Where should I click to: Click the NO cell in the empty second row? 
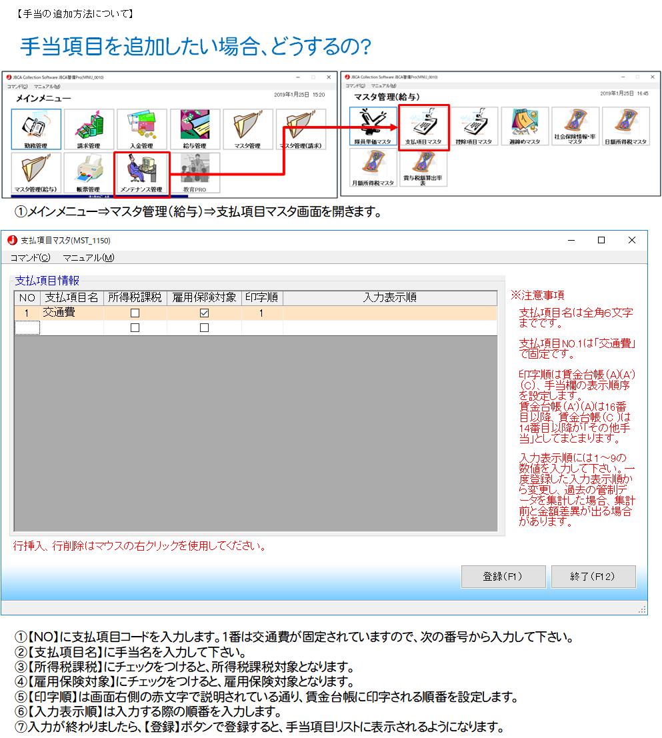(x=27, y=328)
